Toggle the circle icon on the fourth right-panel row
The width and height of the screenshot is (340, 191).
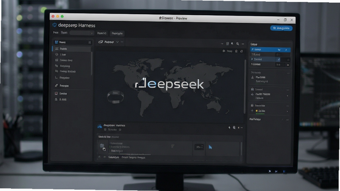pyautogui.click(x=288, y=65)
